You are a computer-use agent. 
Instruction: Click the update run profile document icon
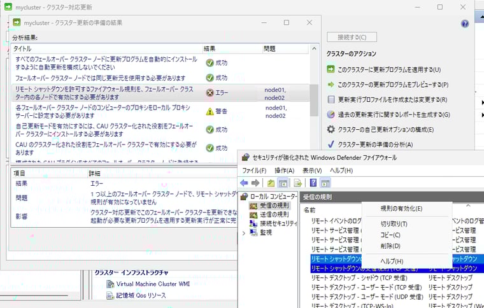(x=331, y=99)
